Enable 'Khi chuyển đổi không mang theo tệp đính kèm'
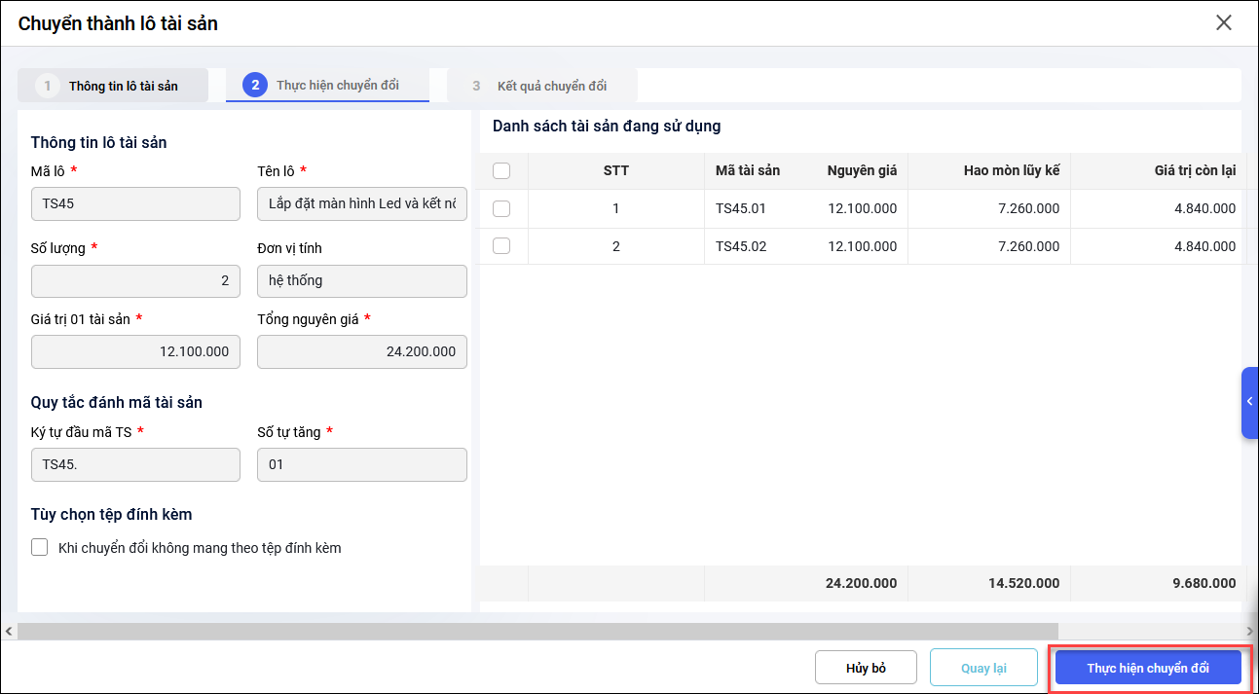 click(x=40, y=547)
